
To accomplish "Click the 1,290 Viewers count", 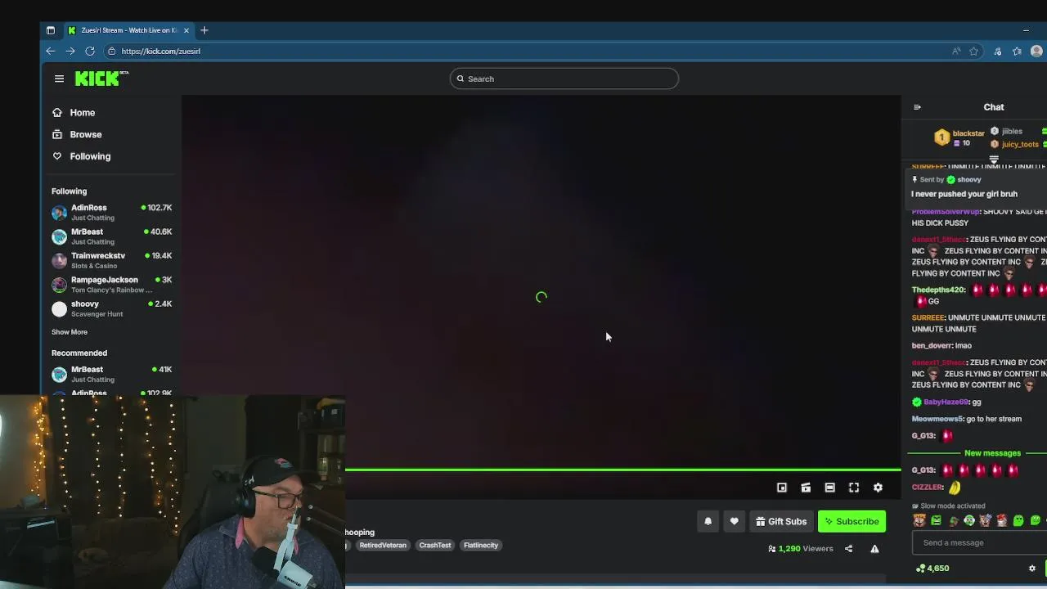I will tap(801, 549).
